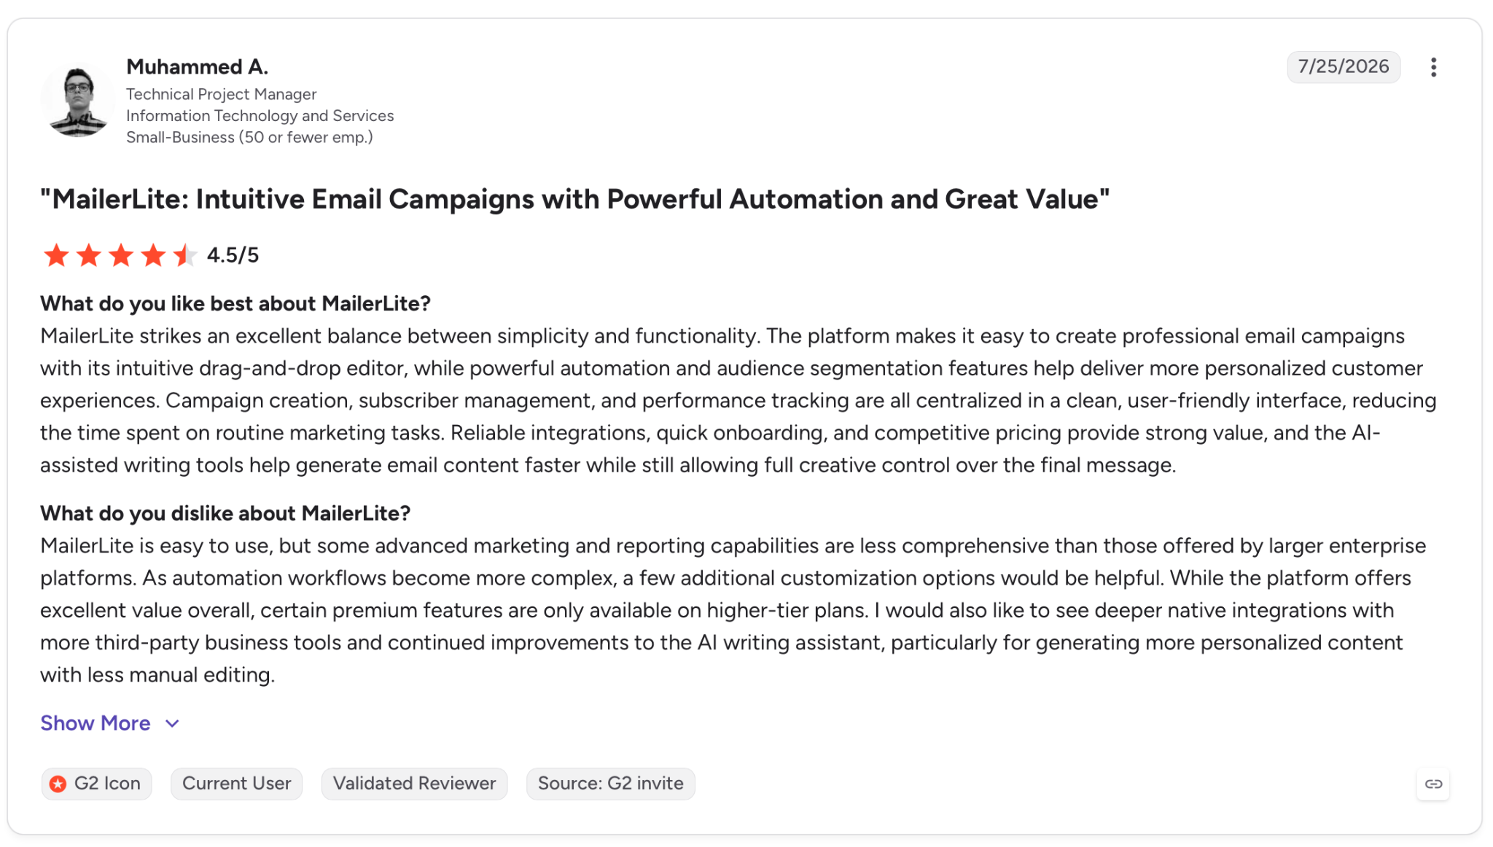The image size is (1493, 847).
Task: Click the chevron next to Show More
Action: [172, 724]
